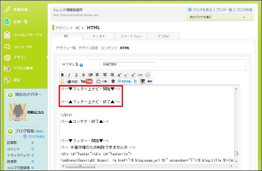Toggle bold formatting
262x171 pixels.
62,75
